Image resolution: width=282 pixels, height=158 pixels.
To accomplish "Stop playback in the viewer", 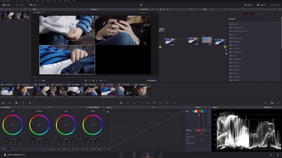I will (x=93, y=81).
